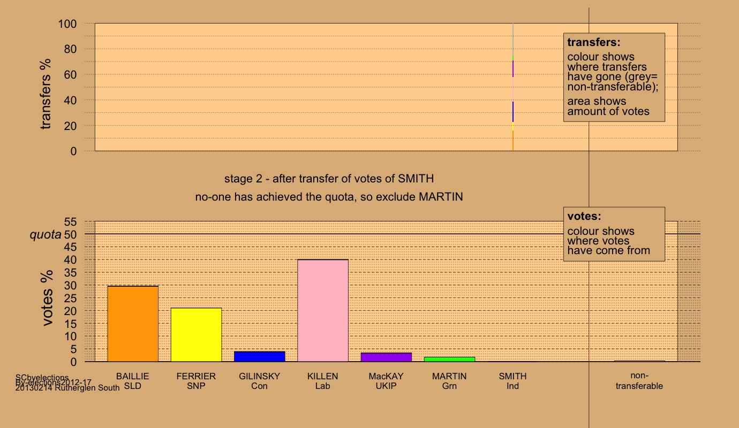Click the transfers % axis title
Screen dimensions: 739x428
46,87
